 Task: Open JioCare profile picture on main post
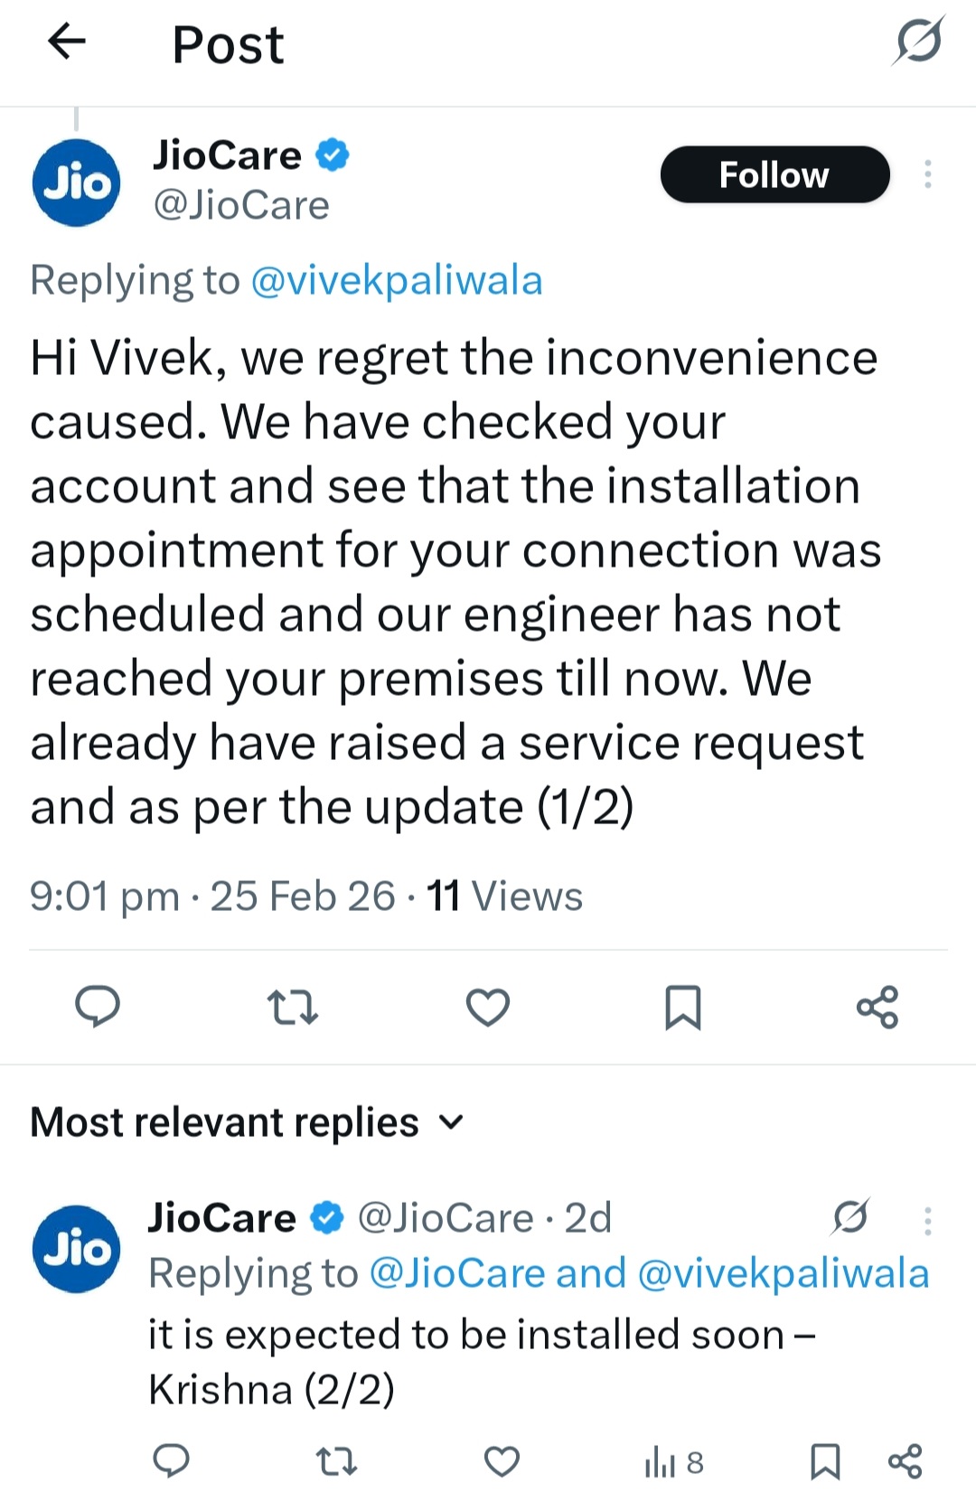(x=77, y=183)
